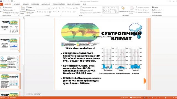Click Increase List Level indent icon

[74, 8]
